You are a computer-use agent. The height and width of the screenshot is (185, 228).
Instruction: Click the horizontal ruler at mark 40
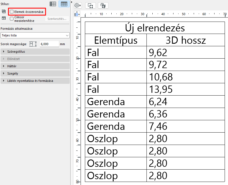click(163, 14)
